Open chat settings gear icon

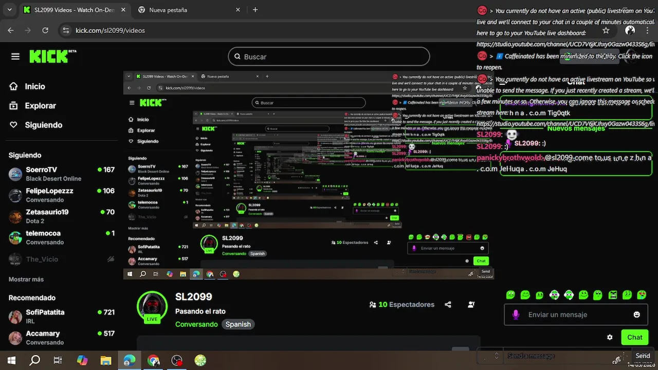610,337
